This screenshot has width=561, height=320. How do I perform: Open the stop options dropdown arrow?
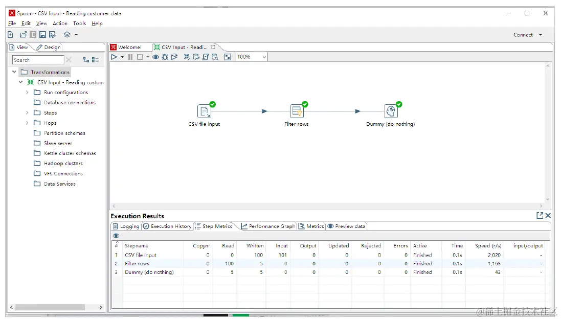(x=147, y=57)
